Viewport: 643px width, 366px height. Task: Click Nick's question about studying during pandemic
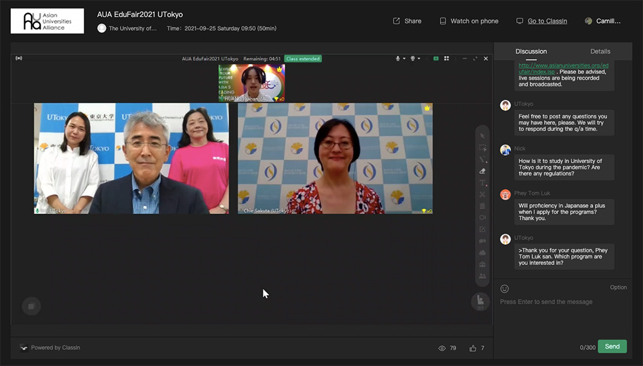pos(565,167)
